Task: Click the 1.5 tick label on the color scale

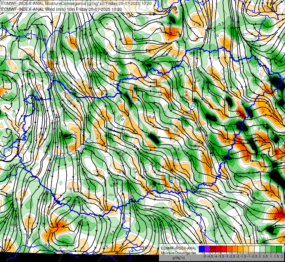Action: pyautogui.click(x=276, y=256)
